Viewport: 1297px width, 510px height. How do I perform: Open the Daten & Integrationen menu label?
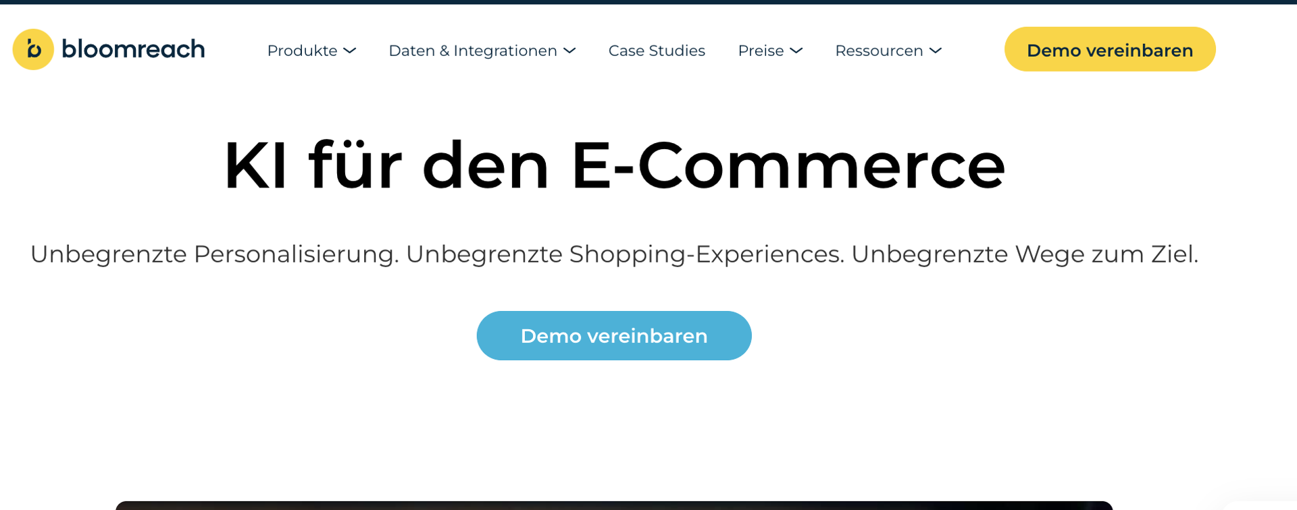point(473,51)
